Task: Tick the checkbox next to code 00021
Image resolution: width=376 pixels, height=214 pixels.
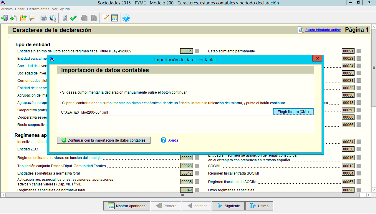Action: click(x=359, y=51)
